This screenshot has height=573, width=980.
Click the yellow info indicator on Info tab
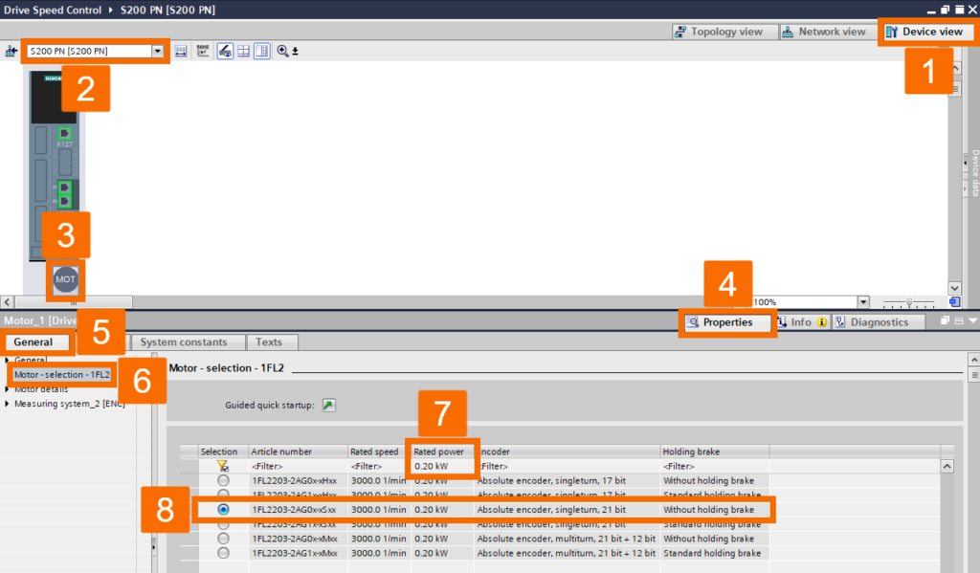[822, 322]
